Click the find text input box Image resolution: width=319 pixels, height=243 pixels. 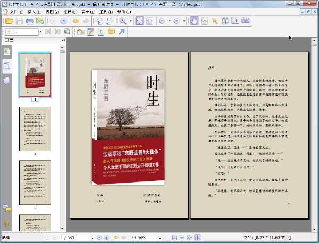[22, 32]
